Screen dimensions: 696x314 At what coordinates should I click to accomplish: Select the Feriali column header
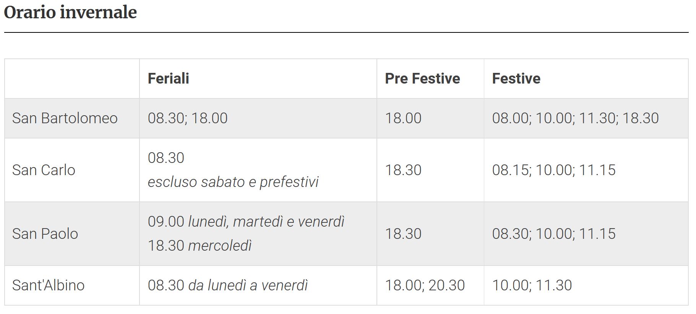(x=169, y=78)
